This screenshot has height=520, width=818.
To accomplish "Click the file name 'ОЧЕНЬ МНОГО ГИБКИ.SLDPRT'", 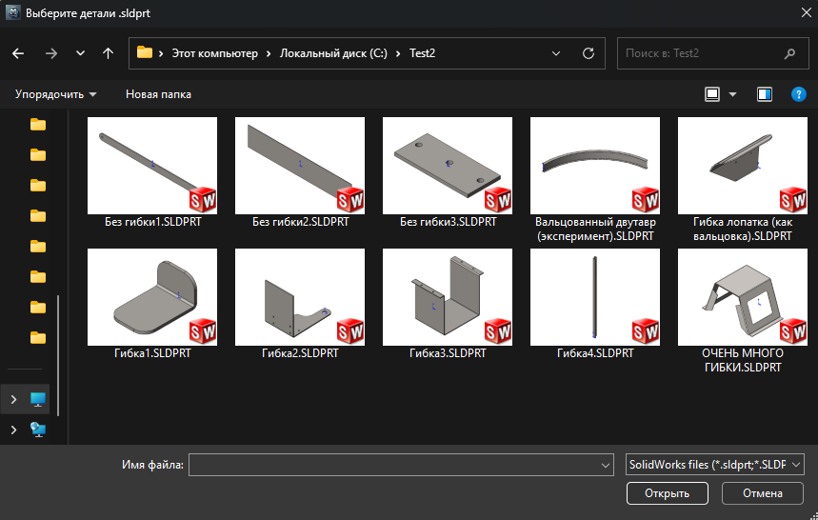I will [x=743, y=360].
